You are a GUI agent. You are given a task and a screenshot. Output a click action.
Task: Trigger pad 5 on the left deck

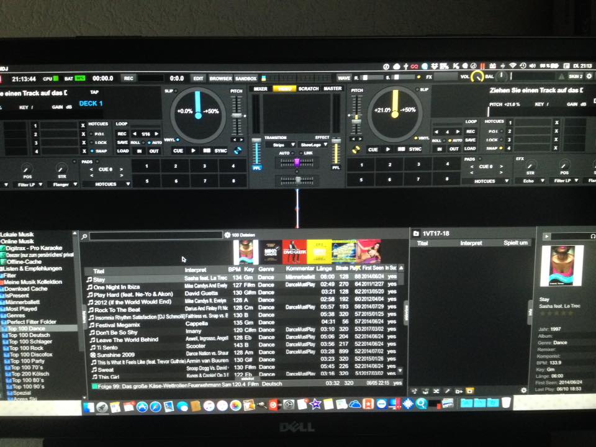[x=147, y=181]
